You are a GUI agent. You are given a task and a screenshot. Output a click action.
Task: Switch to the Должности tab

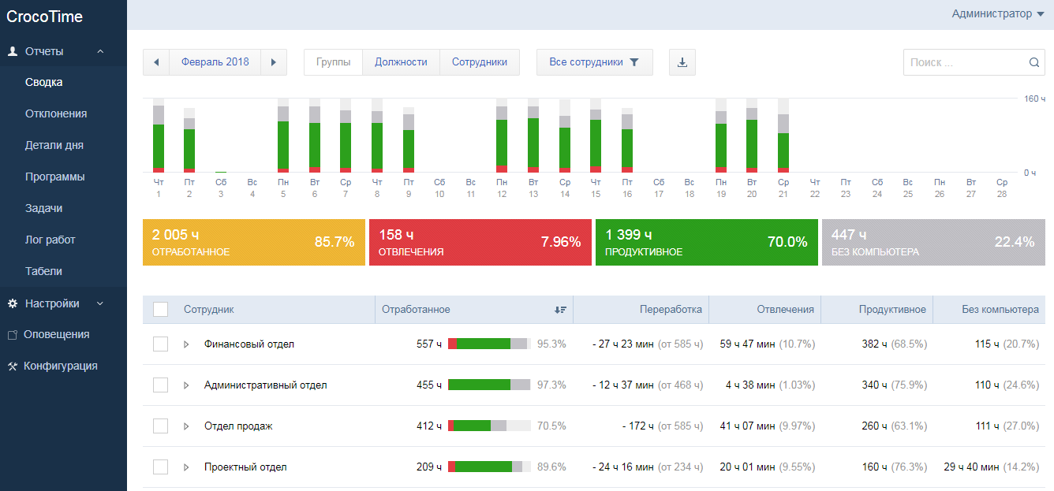401,62
